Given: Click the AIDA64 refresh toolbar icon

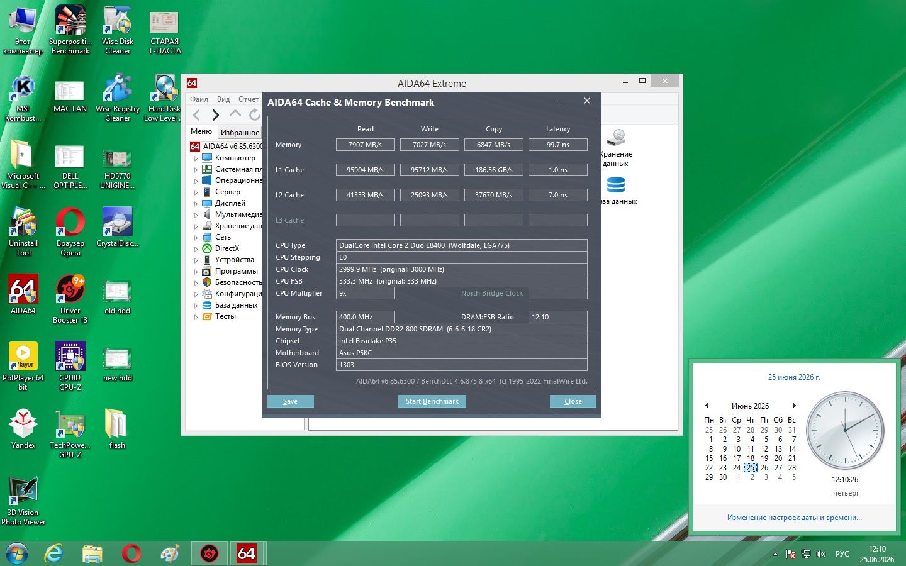Looking at the screenshot, I should [254, 114].
